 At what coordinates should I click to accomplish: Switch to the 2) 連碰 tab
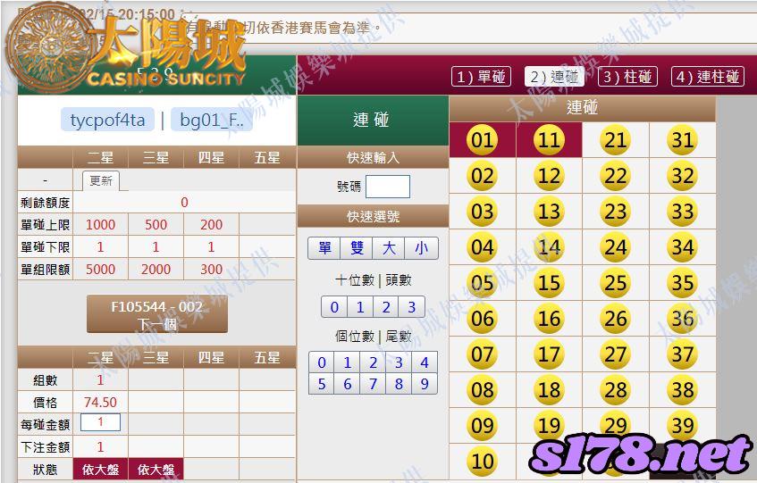(554, 77)
